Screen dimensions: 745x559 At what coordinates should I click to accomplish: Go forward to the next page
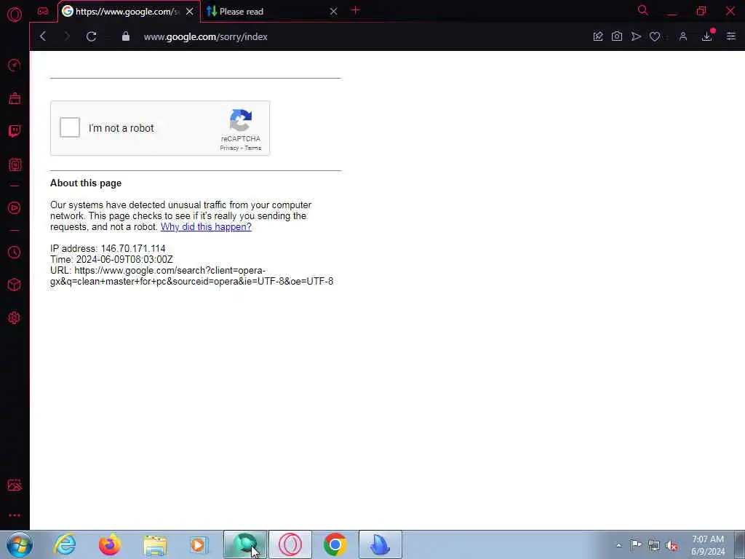[x=66, y=36]
